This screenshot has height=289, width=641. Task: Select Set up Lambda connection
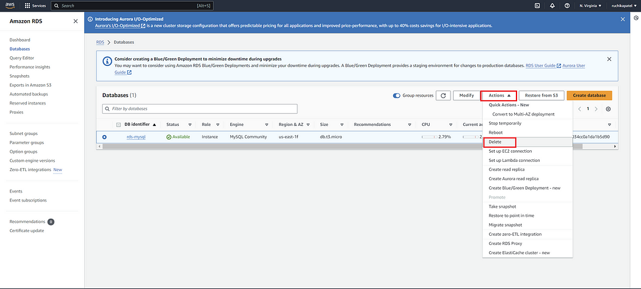pyautogui.click(x=527, y=160)
